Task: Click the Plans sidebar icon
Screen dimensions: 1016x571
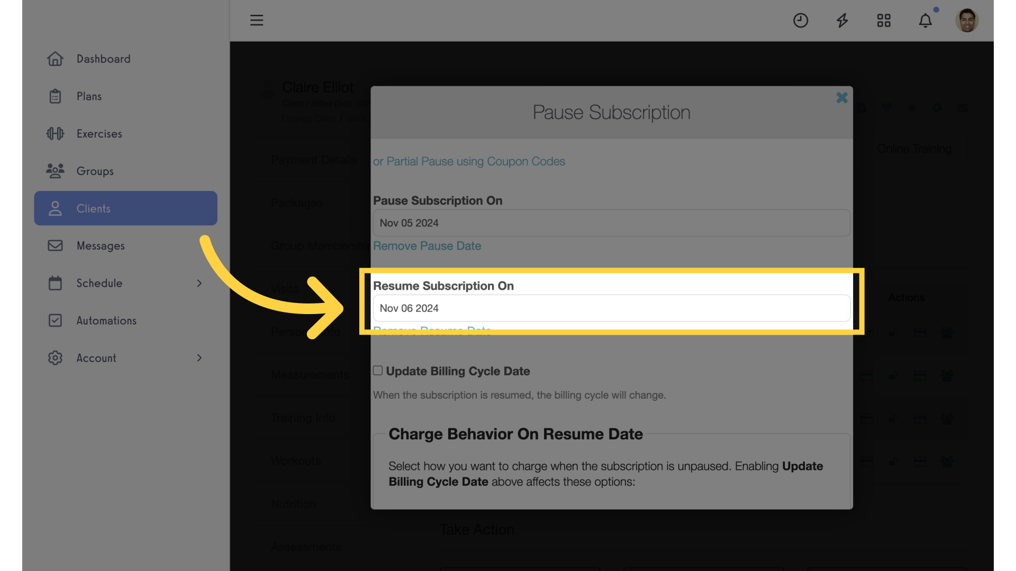Action: click(x=55, y=97)
